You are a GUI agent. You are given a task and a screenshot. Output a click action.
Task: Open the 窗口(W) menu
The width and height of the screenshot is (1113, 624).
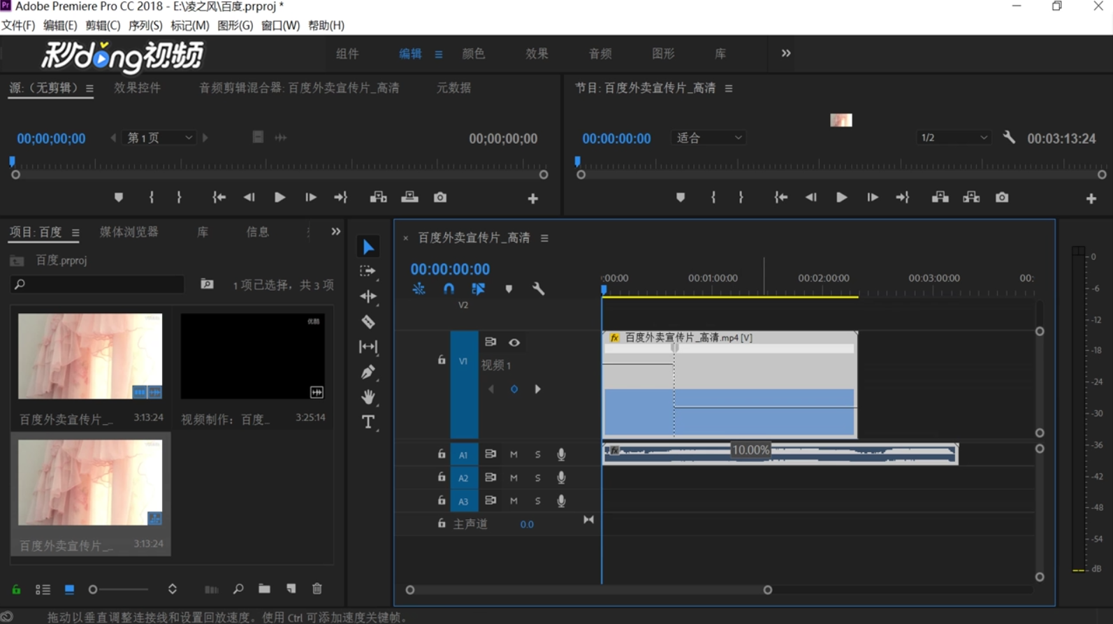pyautogui.click(x=280, y=25)
